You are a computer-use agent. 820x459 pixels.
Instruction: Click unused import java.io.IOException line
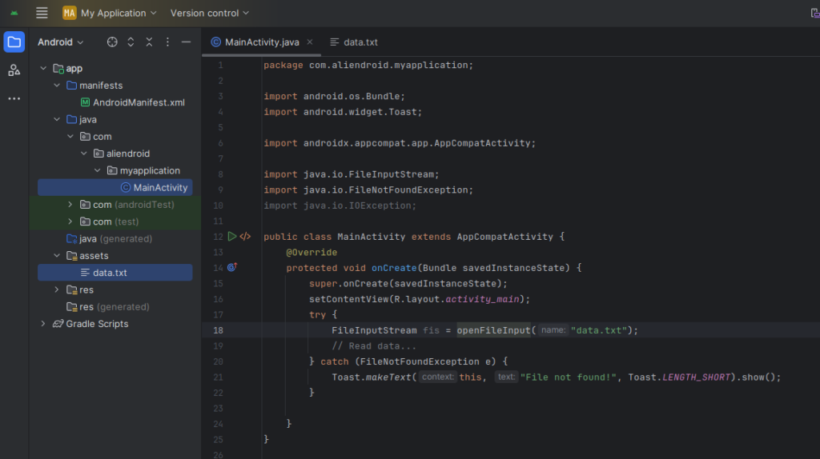point(340,206)
